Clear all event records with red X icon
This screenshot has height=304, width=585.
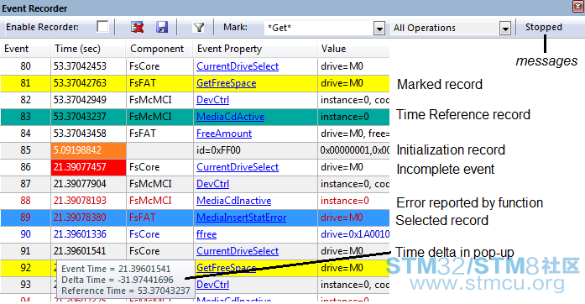138,27
